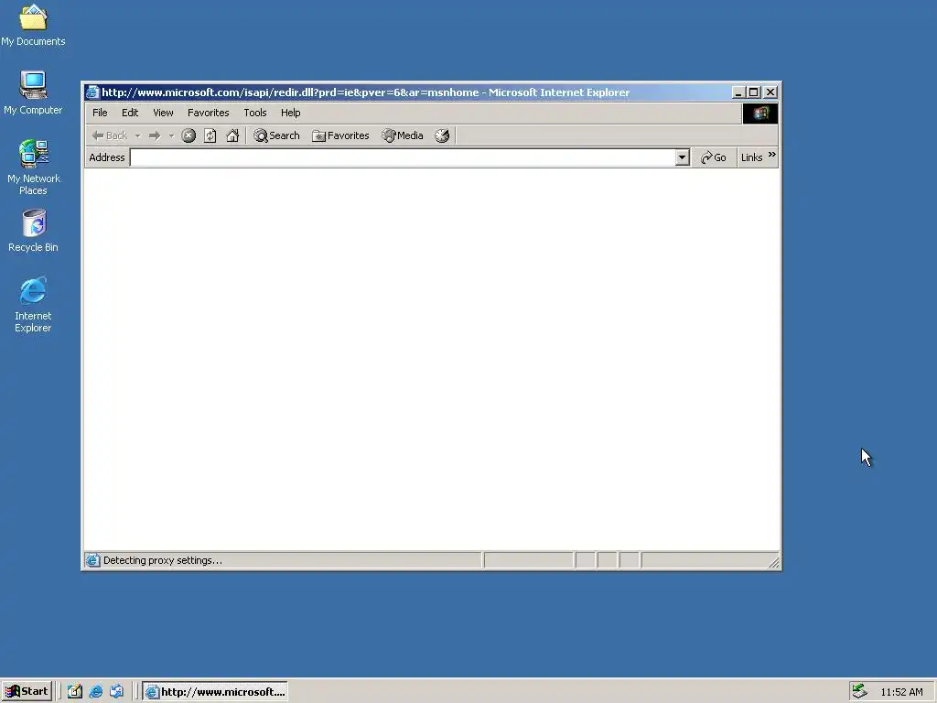Launch Internet Explorer from quick launch
The height and width of the screenshot is (703, 937).
pos(95,692)
